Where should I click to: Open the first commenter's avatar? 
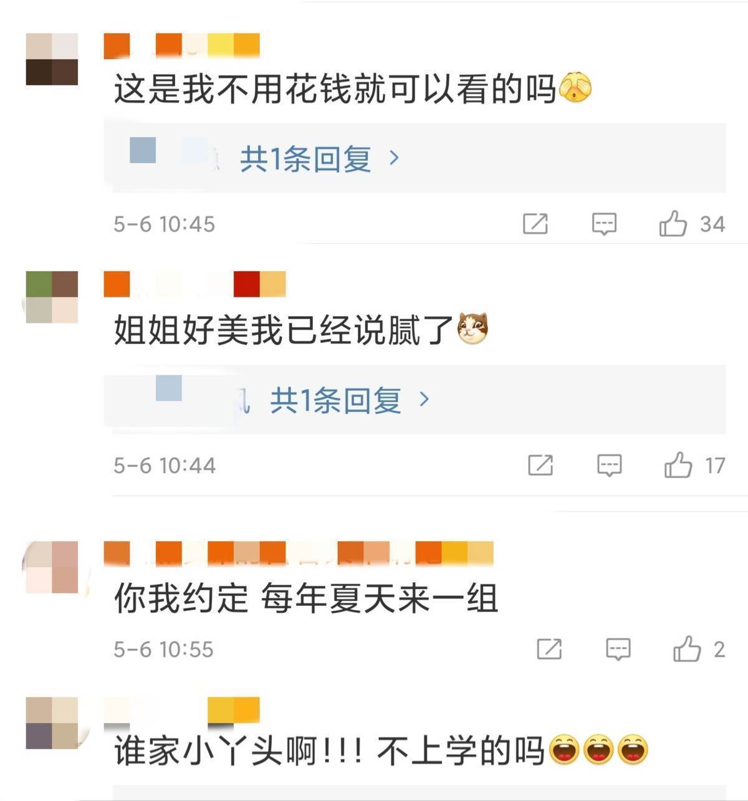pyautogui.click(x=52, y=59)
